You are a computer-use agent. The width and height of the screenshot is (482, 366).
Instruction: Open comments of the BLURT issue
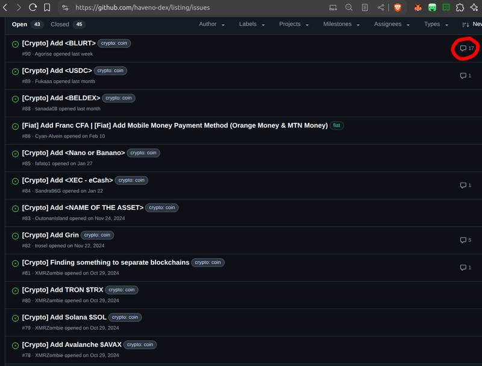pyautogui.click(x=466, y=48)
